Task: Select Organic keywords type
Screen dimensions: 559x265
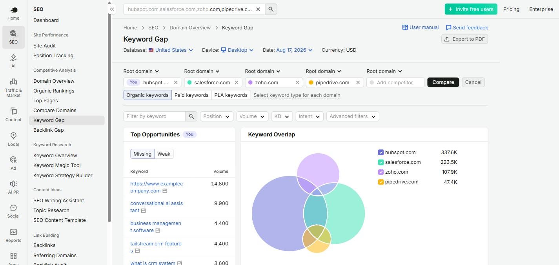Action: point(147,95)
